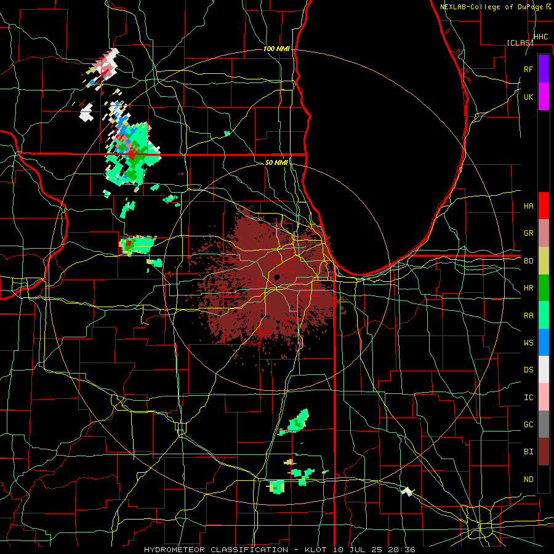Click the WS legend label
Viewport: 554px width, 554px height.
coord(528,342)
